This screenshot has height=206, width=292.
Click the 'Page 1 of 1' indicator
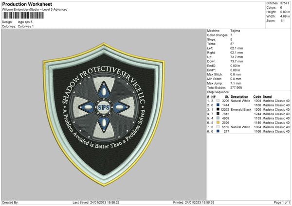282,203
